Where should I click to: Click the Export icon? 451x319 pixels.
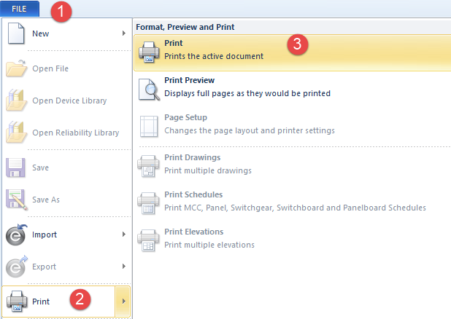tap(16, 267)
